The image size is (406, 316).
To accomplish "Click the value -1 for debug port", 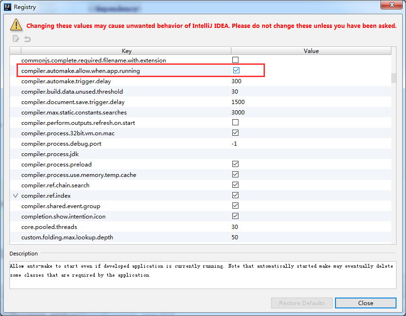I will click(x=234, y=144).
